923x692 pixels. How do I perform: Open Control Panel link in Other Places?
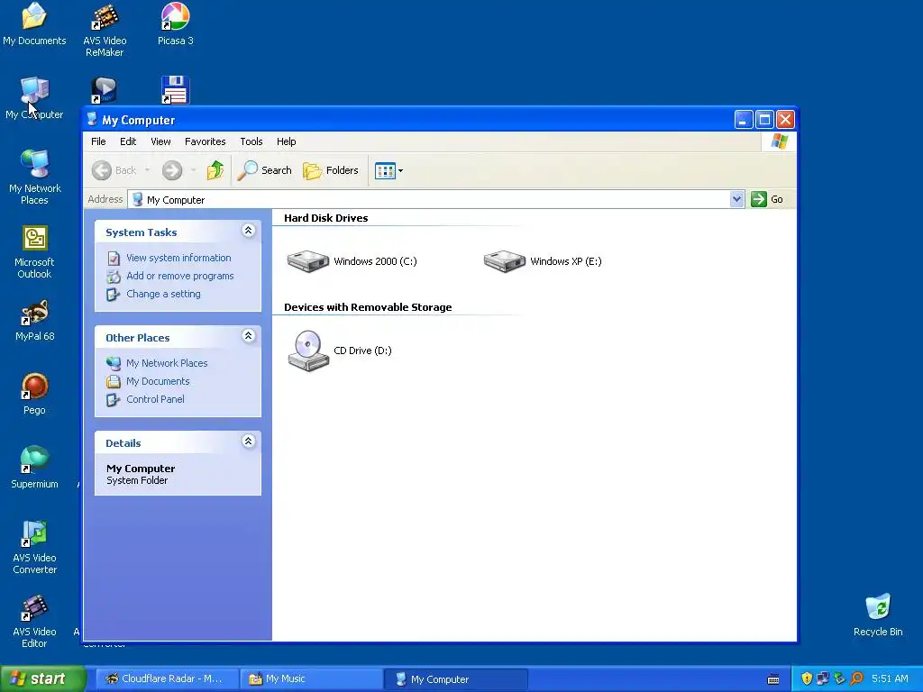pyautogui.click(x=155, y=399)
